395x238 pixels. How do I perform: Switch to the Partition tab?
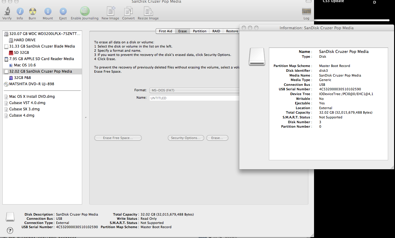coord(200,31)
